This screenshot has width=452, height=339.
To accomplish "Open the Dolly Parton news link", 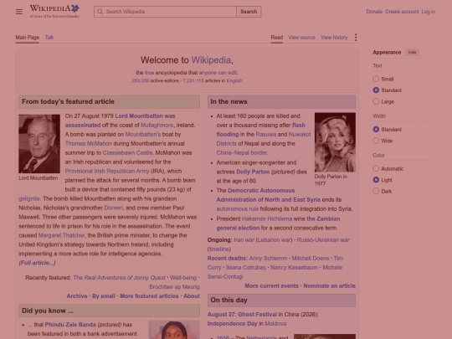I will pyautogui.click(x=253, y=172).
